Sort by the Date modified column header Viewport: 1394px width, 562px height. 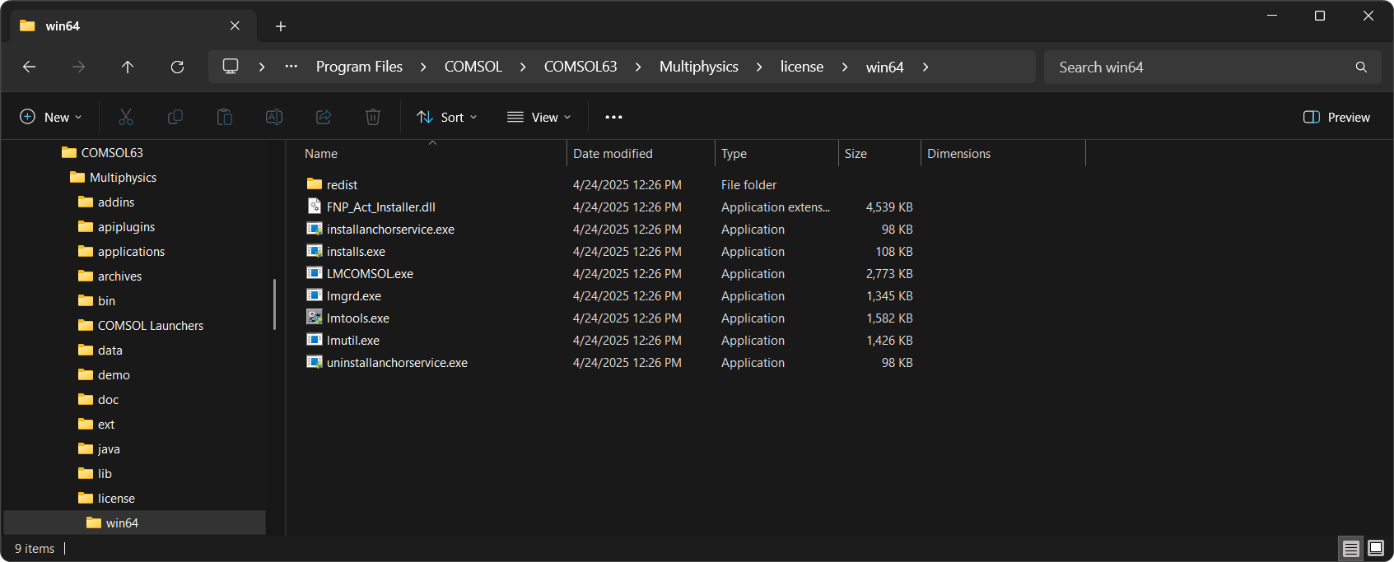click(x=613, y=154)
